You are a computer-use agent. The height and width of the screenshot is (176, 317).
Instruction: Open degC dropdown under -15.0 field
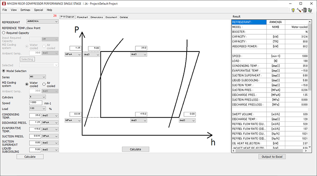point(139,120)
